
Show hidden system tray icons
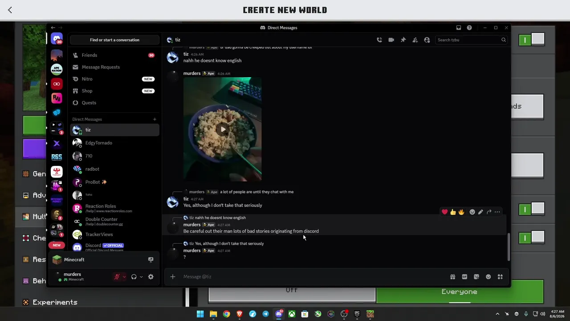click(x=497, y=314)
